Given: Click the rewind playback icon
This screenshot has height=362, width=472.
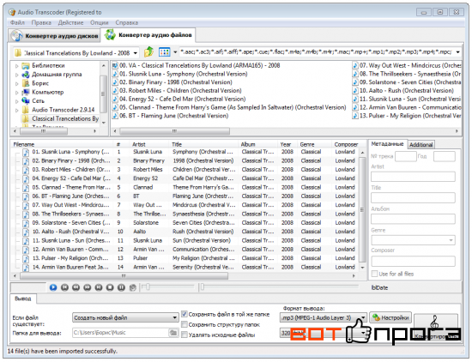Looking at the screenshot, I should point(76,287).
